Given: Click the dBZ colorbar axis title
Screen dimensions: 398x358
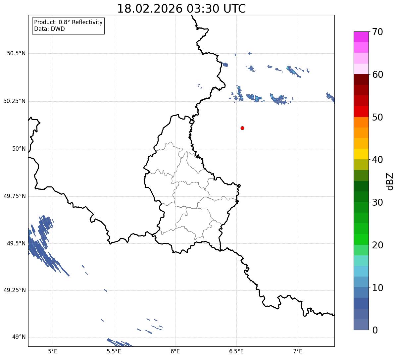Looking at the screenshot, I should click(390, 181).
